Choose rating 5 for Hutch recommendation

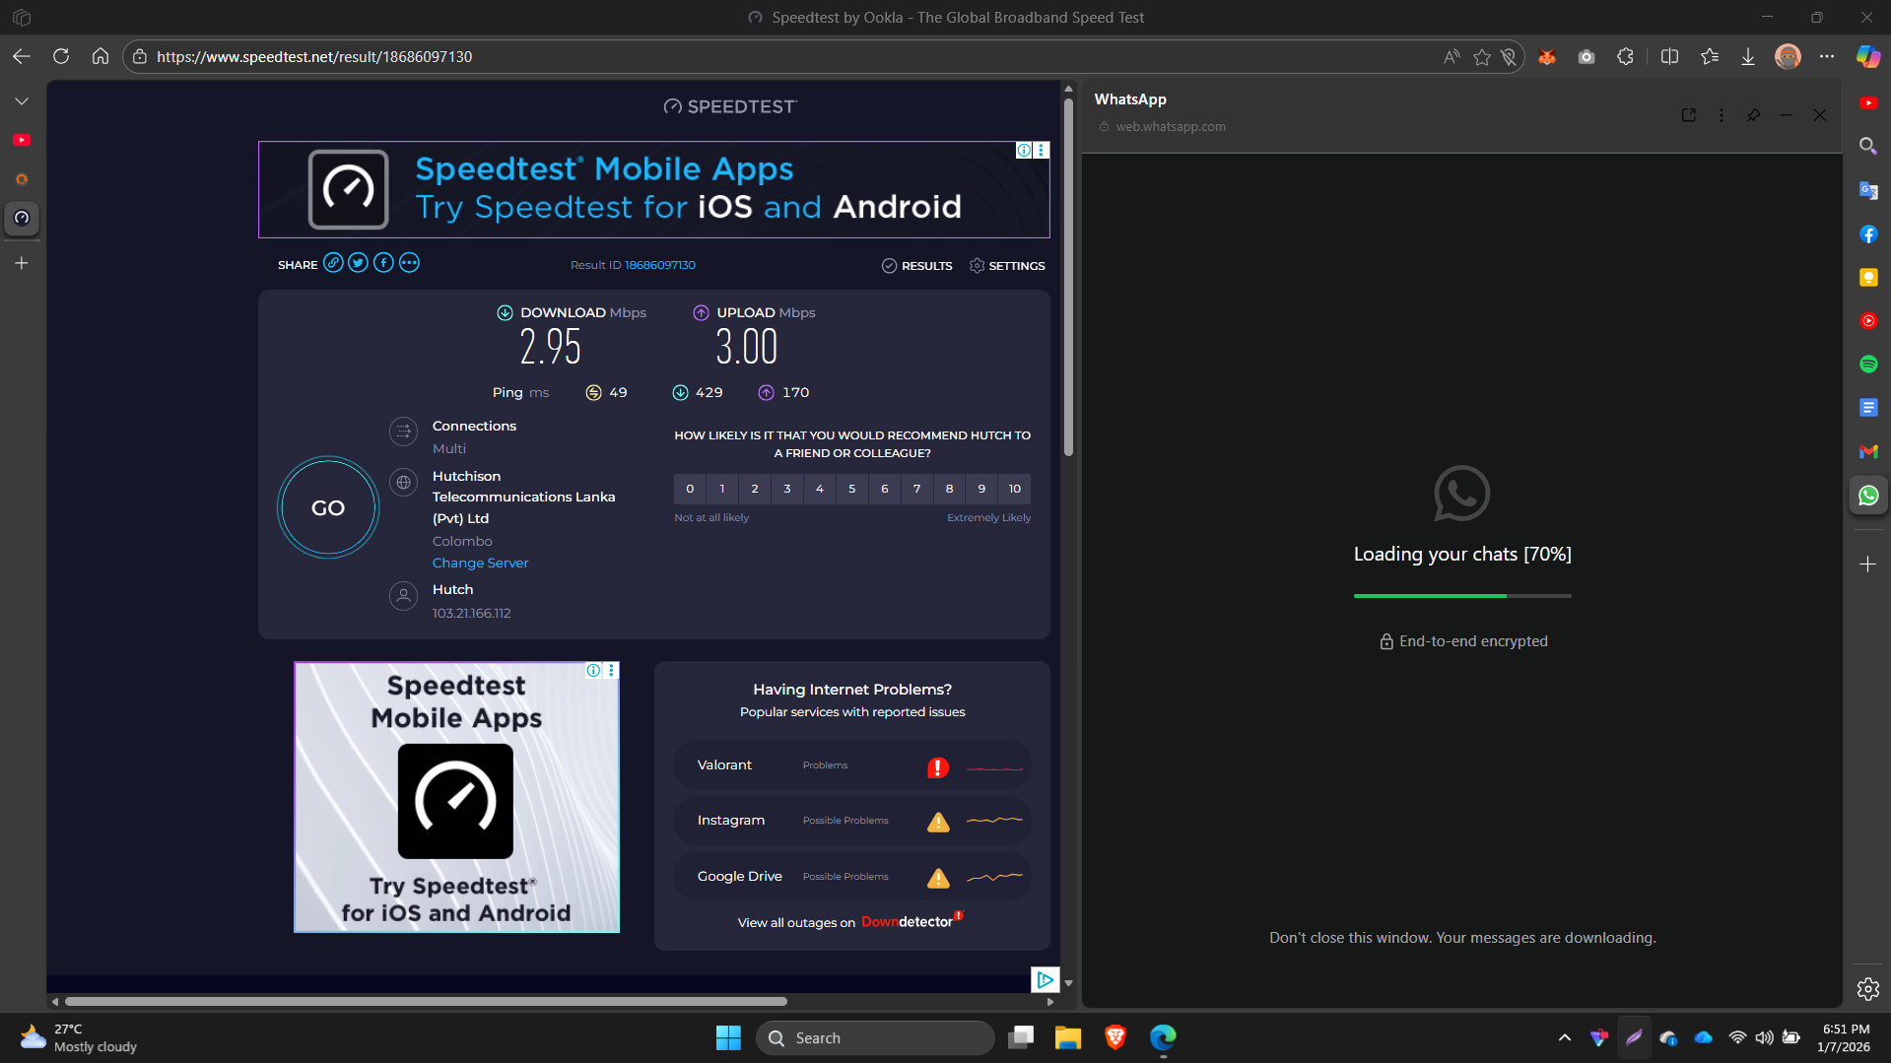[x=851, y=489]
